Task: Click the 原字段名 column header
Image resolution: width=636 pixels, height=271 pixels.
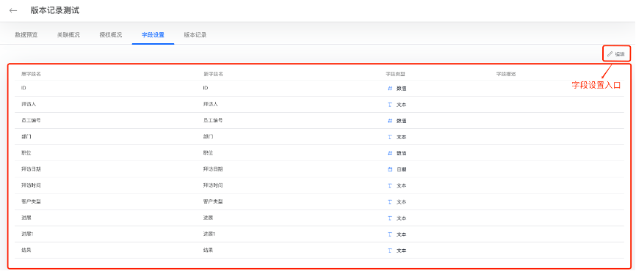Action: point(32,75)
